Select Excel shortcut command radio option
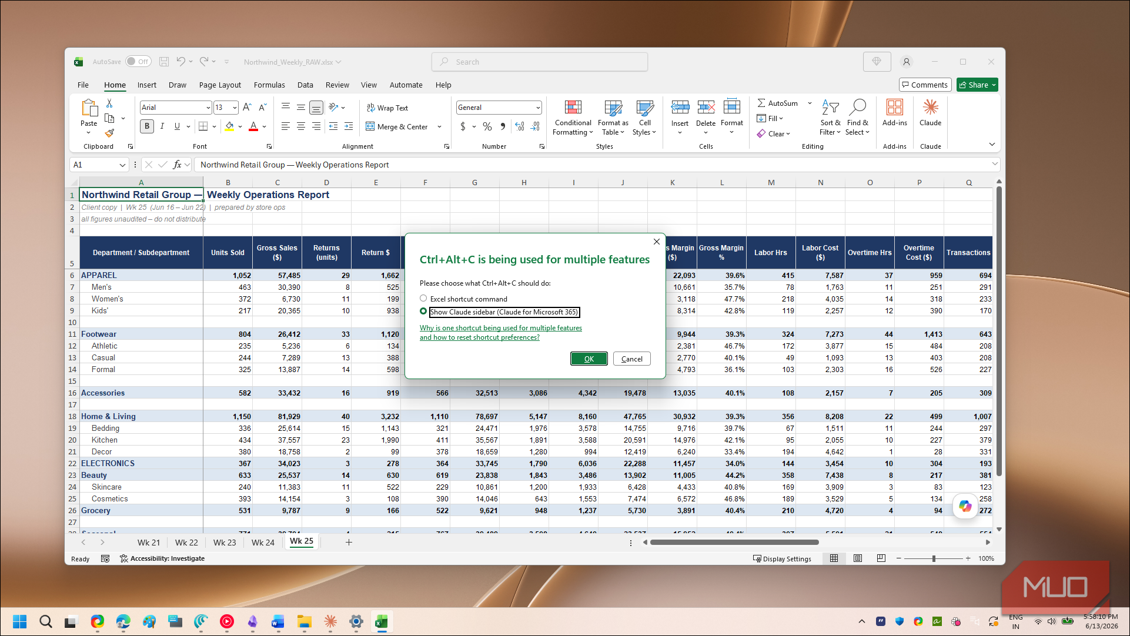Screen dimensions: 1130x636 423,299
